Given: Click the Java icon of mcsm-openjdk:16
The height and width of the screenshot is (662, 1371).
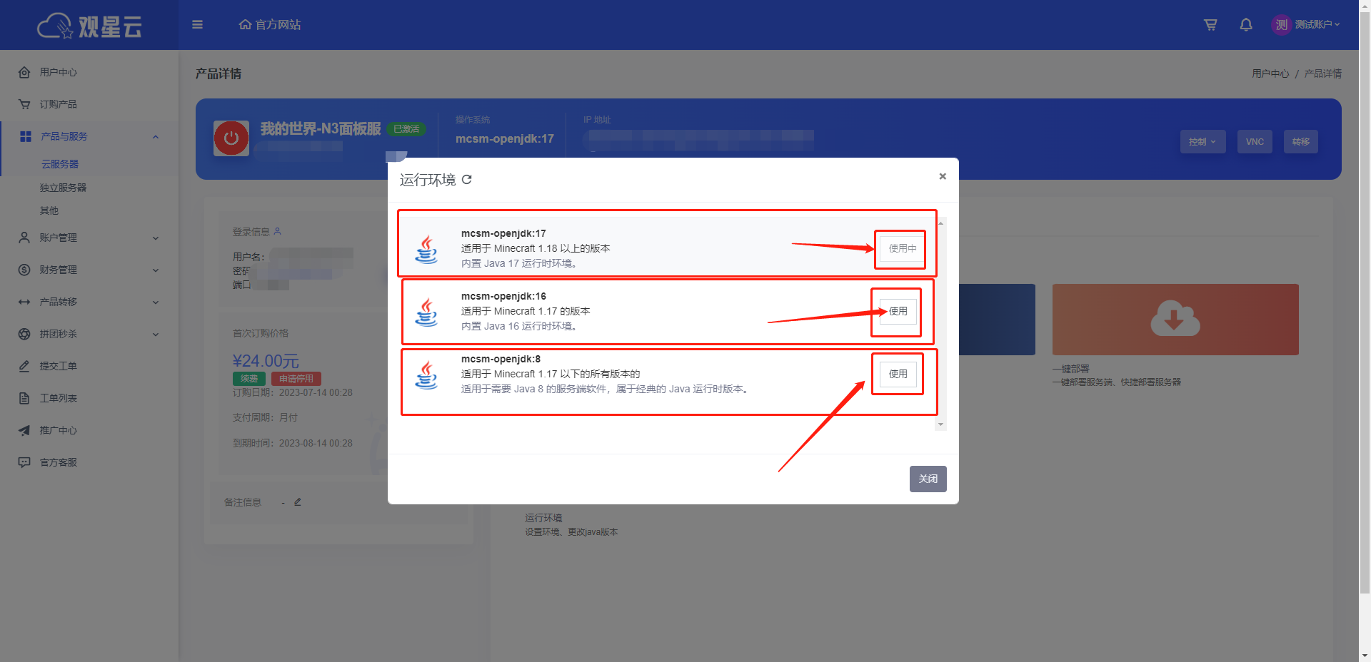Looking at the screenshot, I should 426,312.
